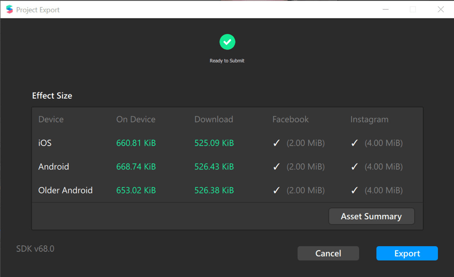Screen dimensions: 454x277
Task: Click the Spark AR logo in title bar
Action: point(10,9)
